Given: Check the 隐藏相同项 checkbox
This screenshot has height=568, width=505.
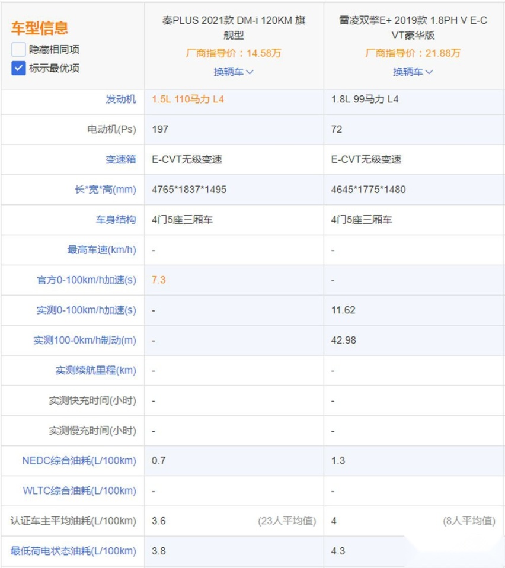Looking at the screenshot, I should [18, 49].
